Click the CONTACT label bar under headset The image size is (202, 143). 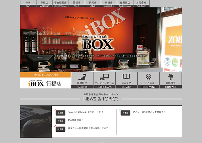coord(171,87)
